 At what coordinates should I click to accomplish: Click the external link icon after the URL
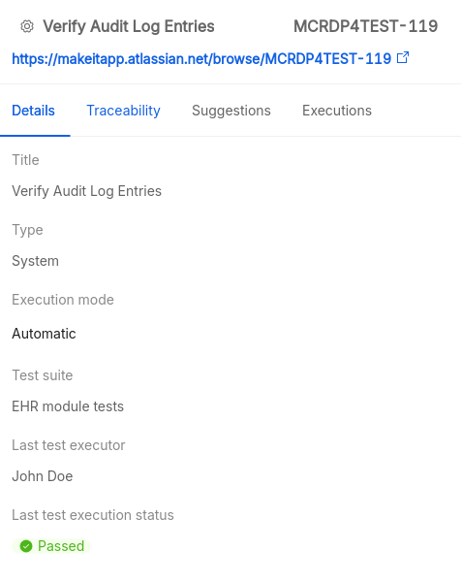tap(403, 58)
